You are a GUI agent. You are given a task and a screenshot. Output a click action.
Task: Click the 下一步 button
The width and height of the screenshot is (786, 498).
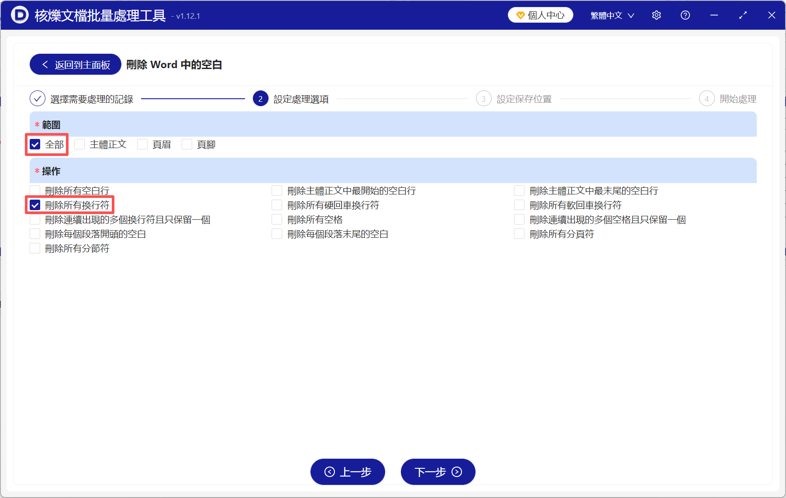[x=438, y=472]
